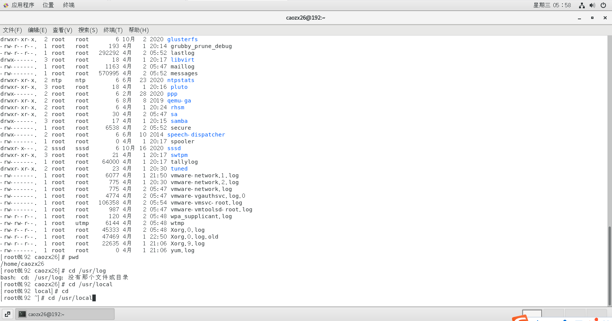Screen dimensions: 612x321
Task: Click vmware-network.2.log file name
Action: point(204,182)
